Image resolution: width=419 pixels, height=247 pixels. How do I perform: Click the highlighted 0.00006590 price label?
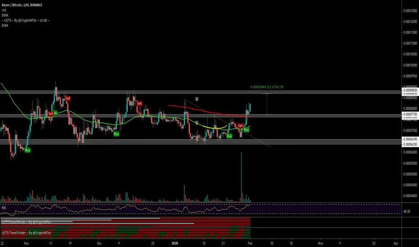(x=410, y=139)
